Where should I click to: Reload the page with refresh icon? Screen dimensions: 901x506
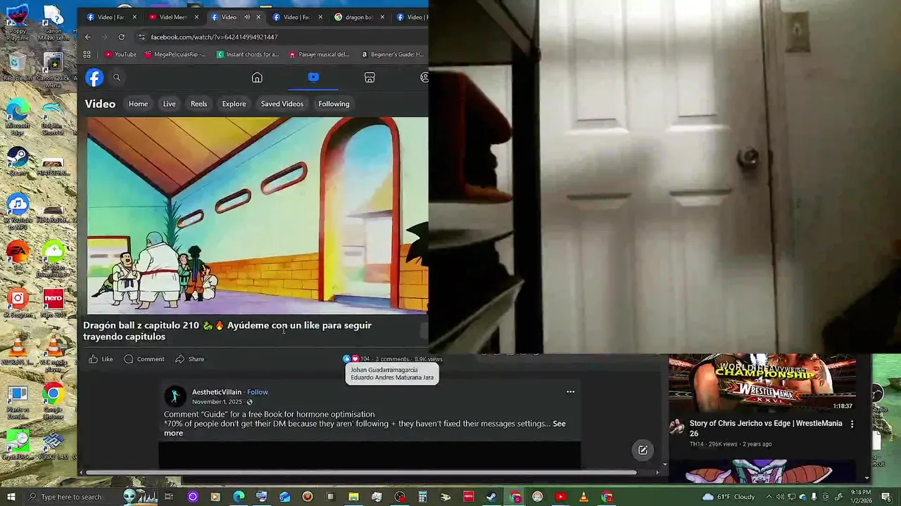click(x=122, y=37)
